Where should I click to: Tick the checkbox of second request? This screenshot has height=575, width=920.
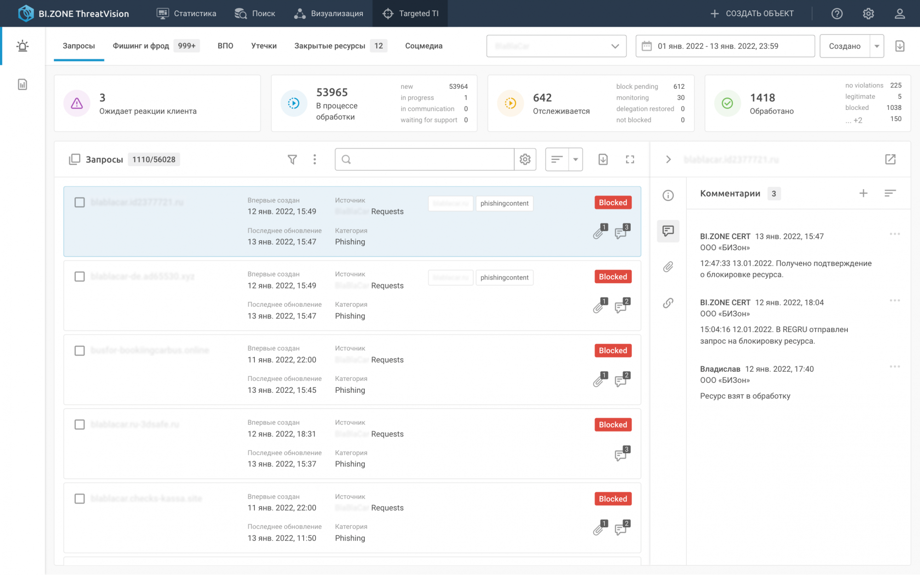(80, 276)
